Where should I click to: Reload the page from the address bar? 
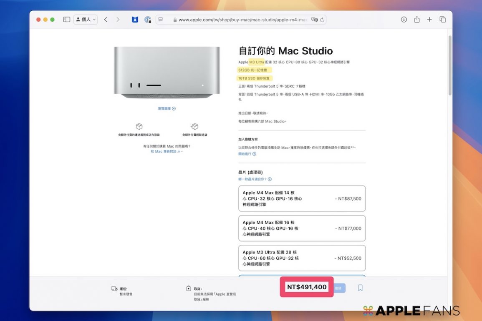tap(322, 20)
